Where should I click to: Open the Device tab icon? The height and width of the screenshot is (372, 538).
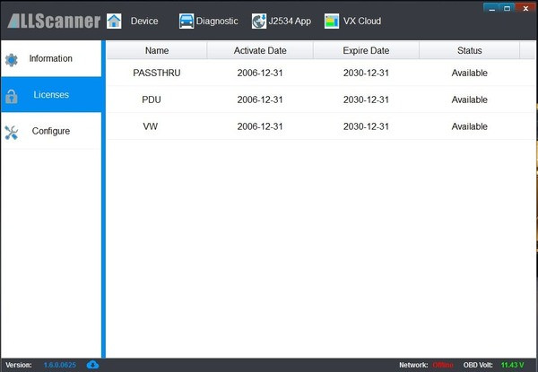[x=114, y=21]
